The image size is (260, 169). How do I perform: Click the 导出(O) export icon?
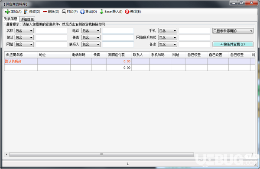[82, 12]
